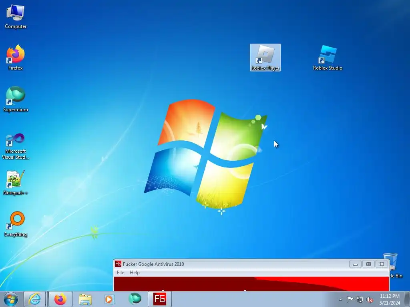The height and width of the screenshot is (307, 410).
Task: Open Supermium from the taskbar
Action: click(x=135, y=299)
